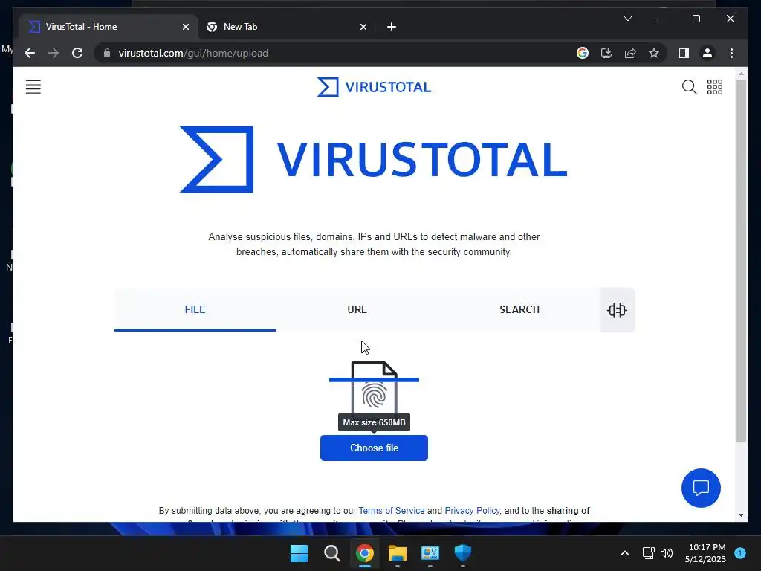Click the VirusTotal header logo

pos(374,87)
